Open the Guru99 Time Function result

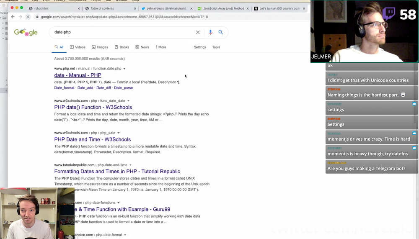click(x=122, y=209)
